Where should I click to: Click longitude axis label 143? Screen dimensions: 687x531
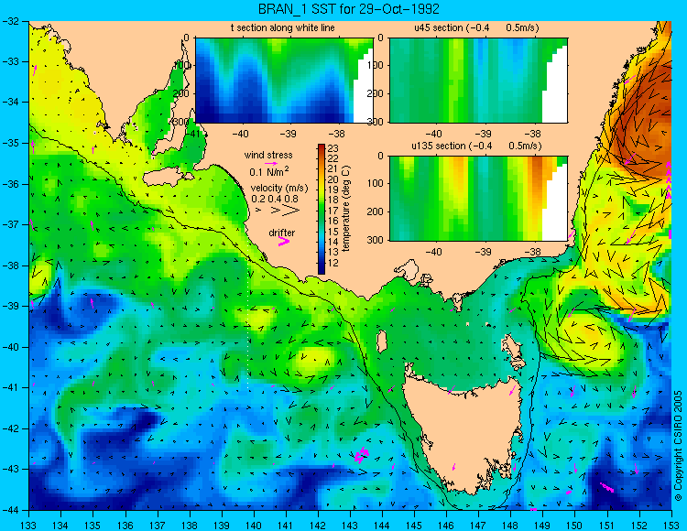[x=350, y=525]
